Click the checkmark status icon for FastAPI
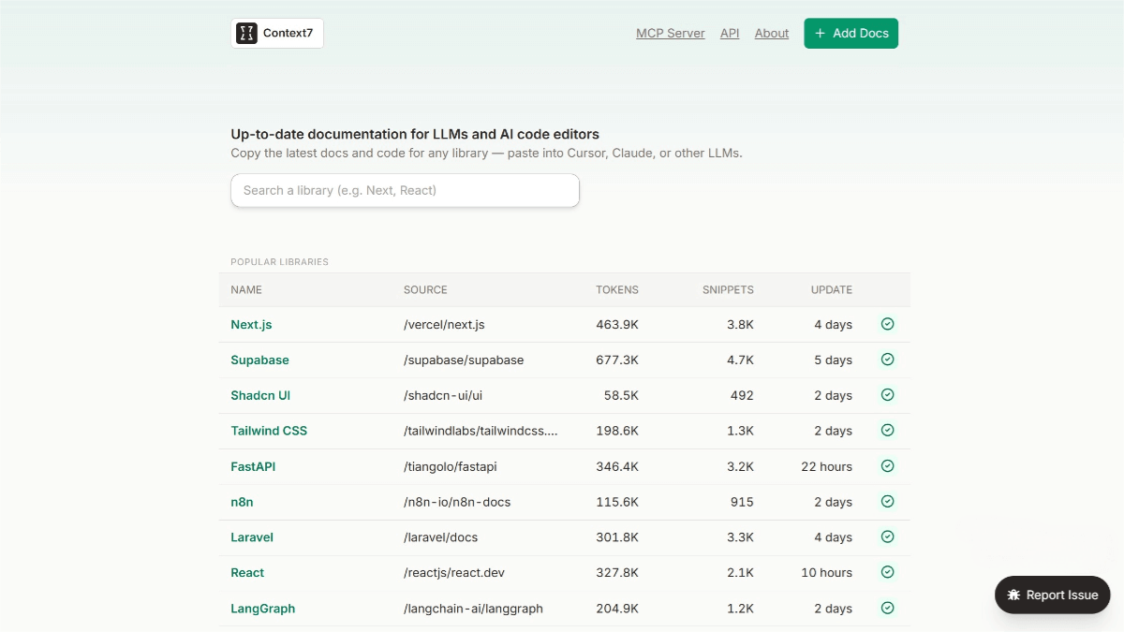Viewport: 1124px width, 632px height. [887, 466]
